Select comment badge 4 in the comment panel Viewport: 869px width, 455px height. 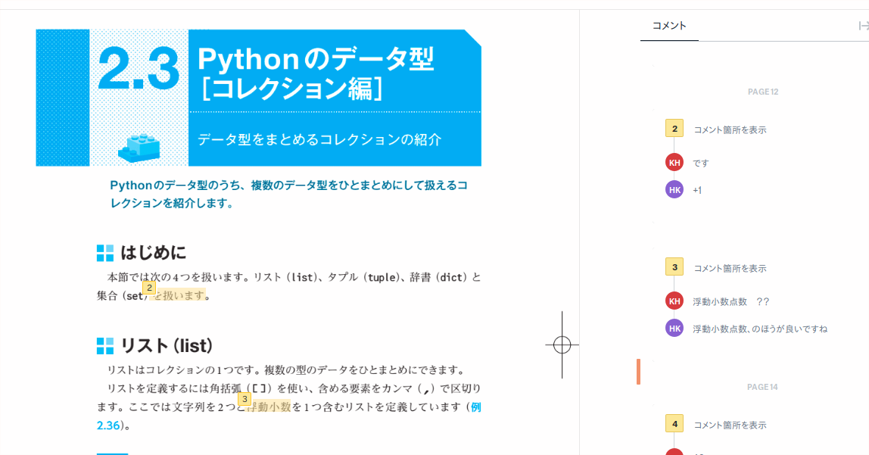tap(674, 424)
